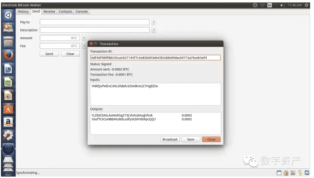Open LibreOffice Calc from the dock
Image resolution: width=314 pixels, height=178 pixels.
point(8,82)
